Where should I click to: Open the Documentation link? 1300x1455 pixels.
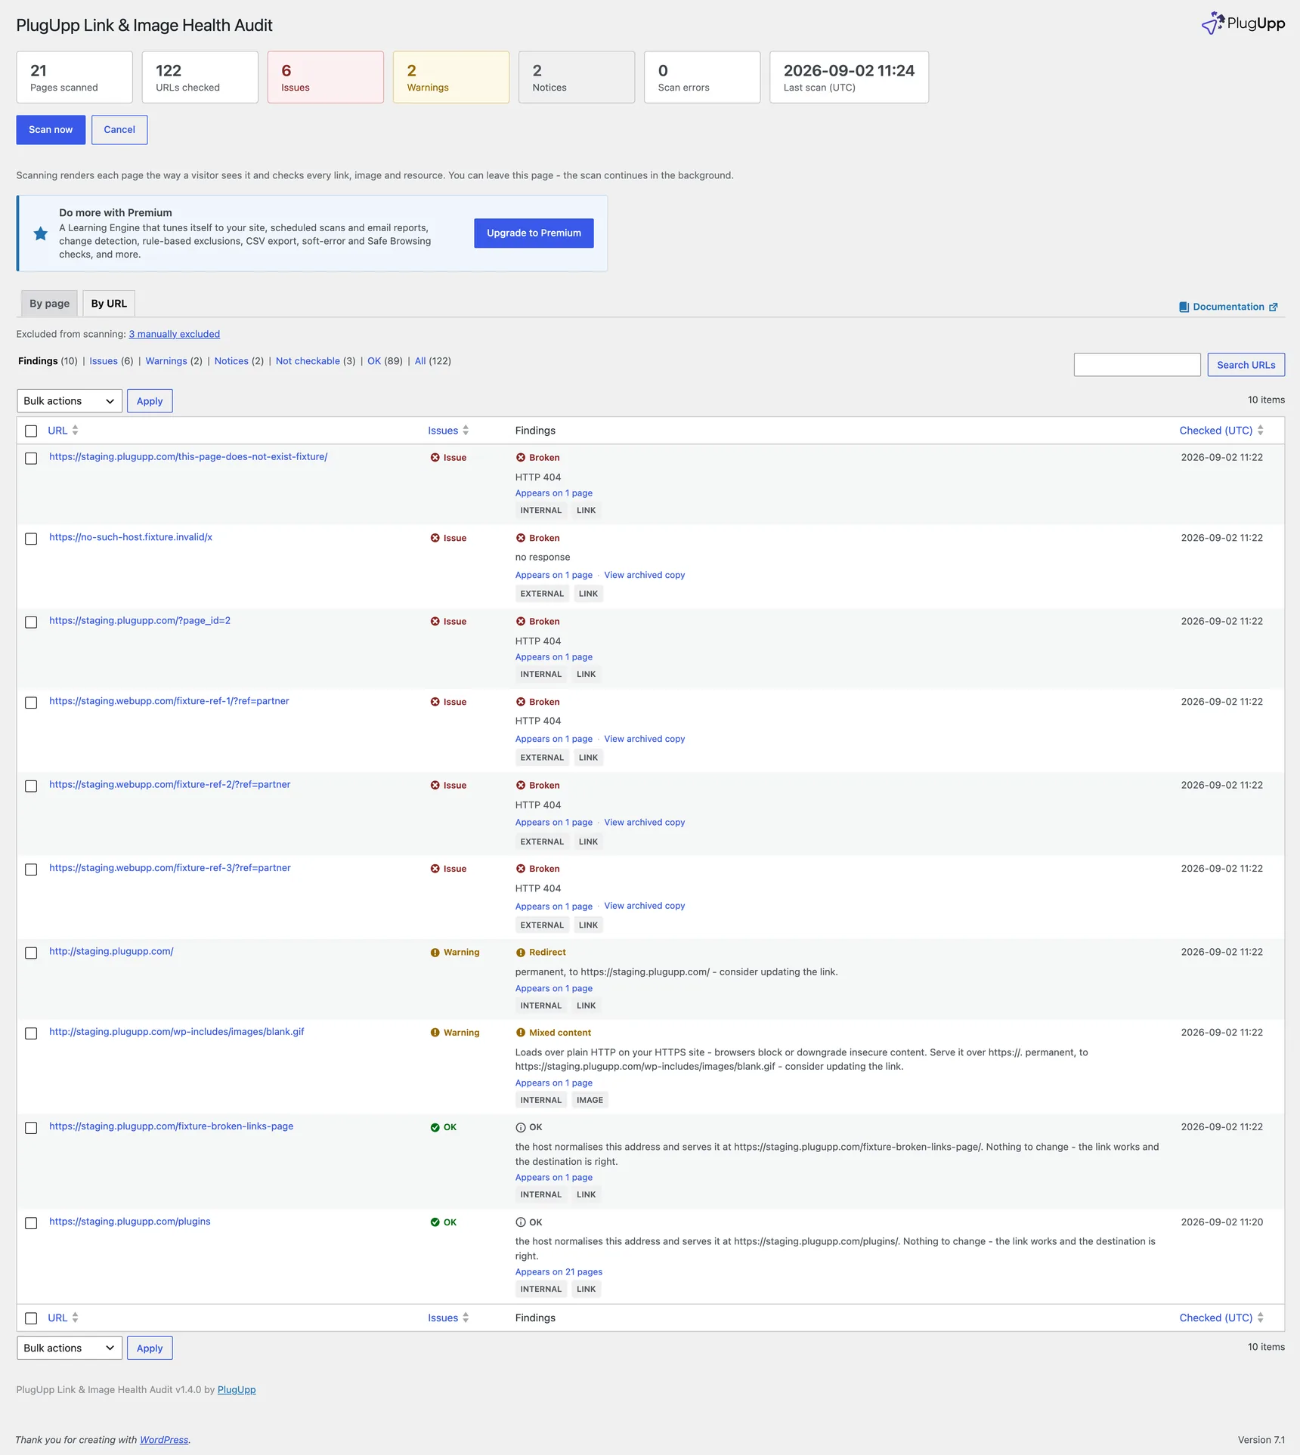(x=1228, y=307)
